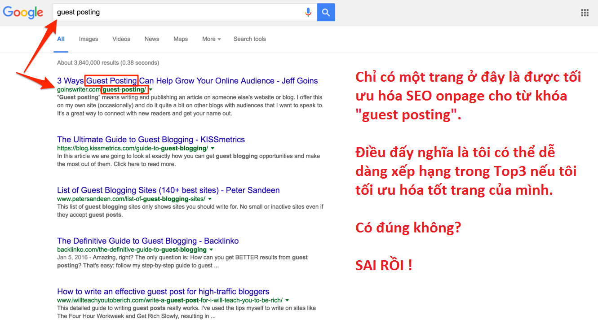This screenshot has height=324, width=598.
Task: Open the Peter Sandeen guest blogging list
Action: pos(168,190)
